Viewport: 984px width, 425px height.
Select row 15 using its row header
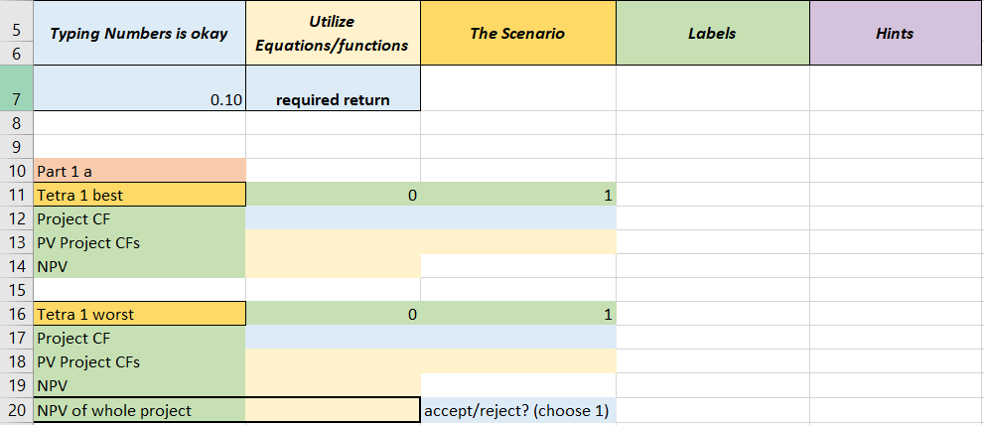pos(16,290)
